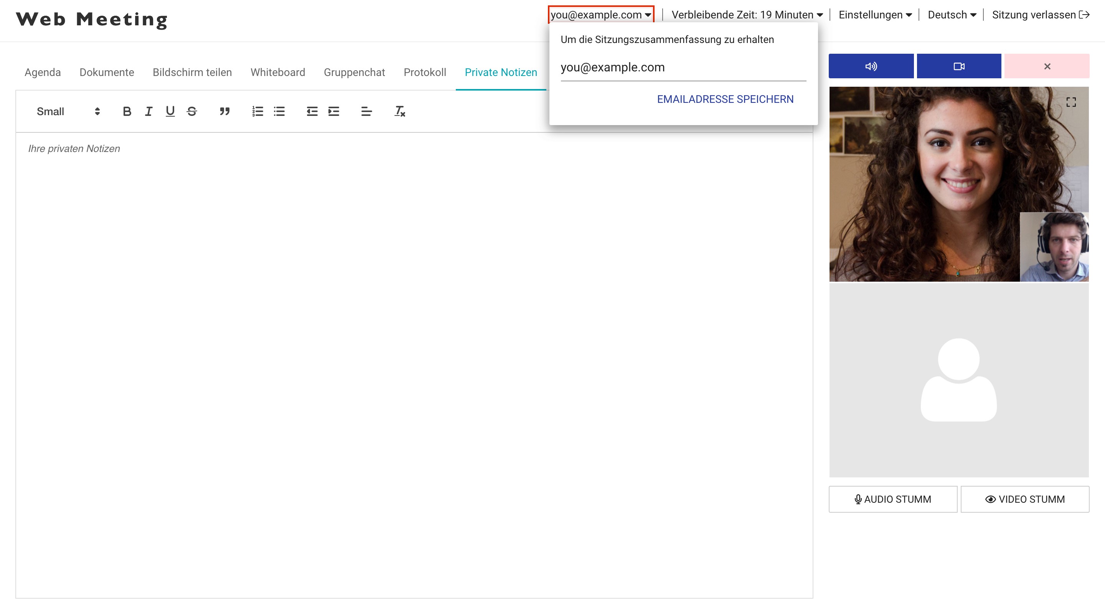Expand the video to fullscreen
Viewport: 1105px width, 614px height.
tap(1071, 102)
